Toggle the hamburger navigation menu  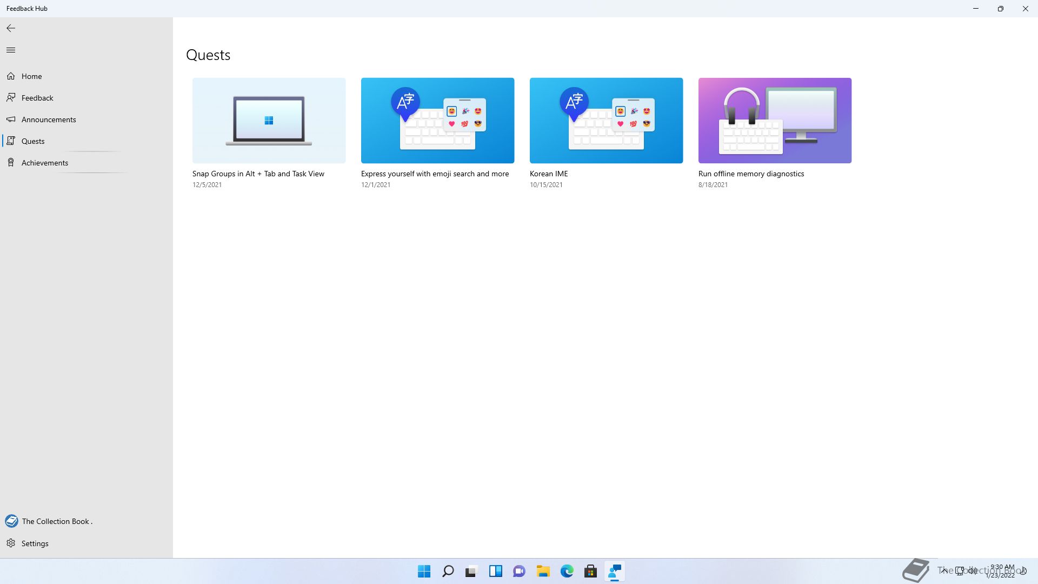11,50
